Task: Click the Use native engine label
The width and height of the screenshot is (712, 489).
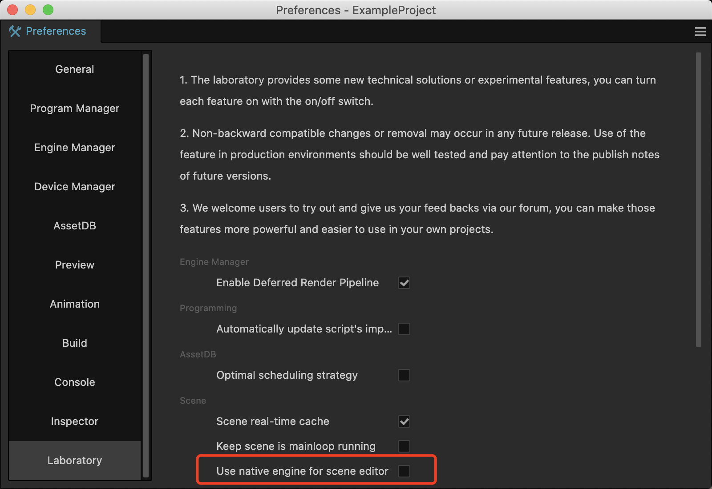Action: point(302,471)
